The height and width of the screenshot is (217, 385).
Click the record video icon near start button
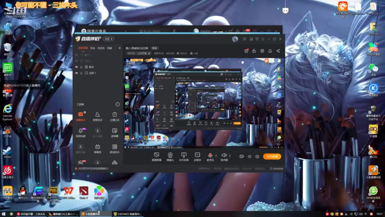coord(242,156)
